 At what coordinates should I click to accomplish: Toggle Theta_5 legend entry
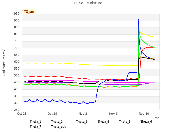point(122,122)
